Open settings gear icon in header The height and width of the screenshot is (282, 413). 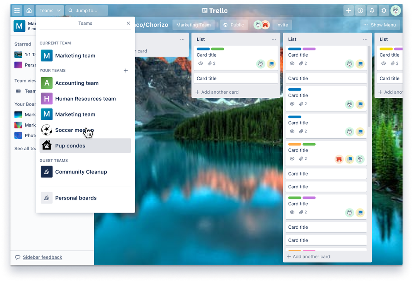pyautogui.click(x=384, y=10)
